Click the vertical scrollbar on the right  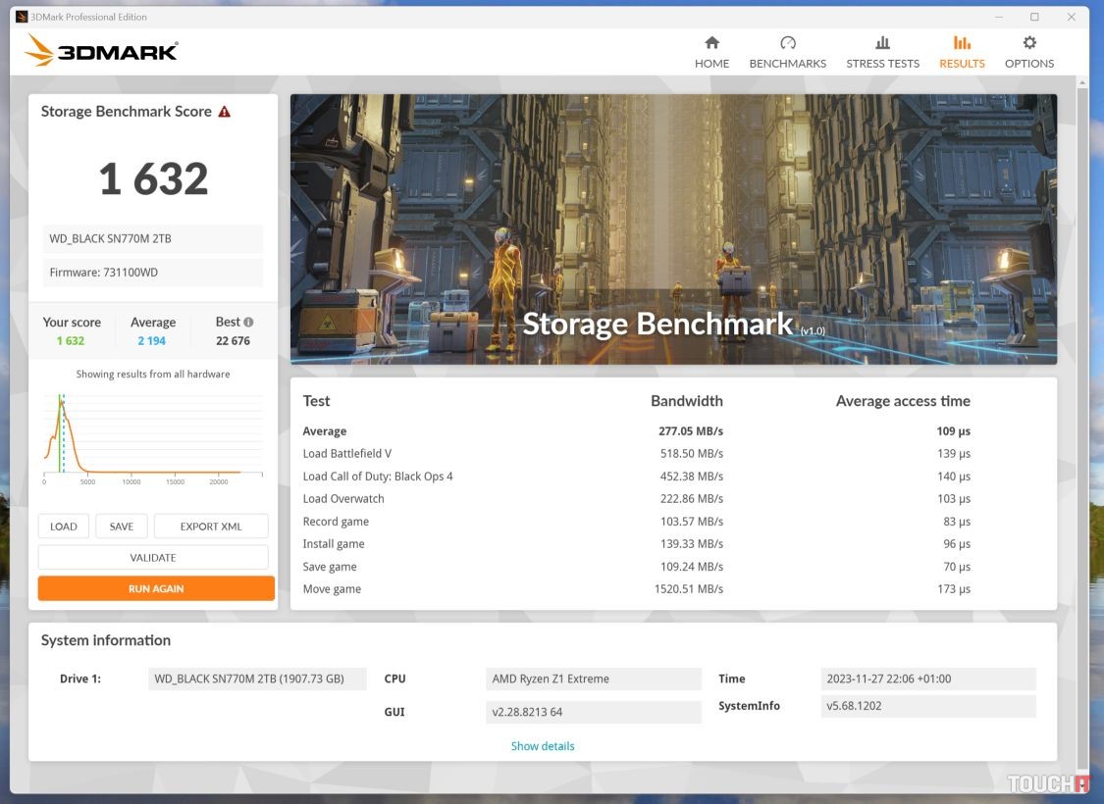pyautogui.click(x=1081, y=392)
